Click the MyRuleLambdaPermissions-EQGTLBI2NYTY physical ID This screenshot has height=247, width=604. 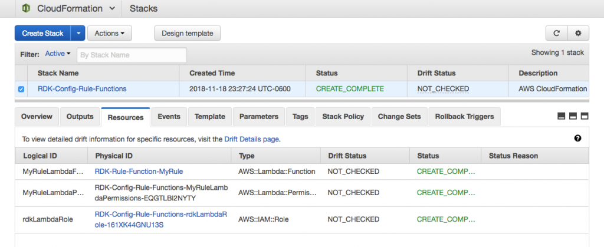tap(161, 193)
